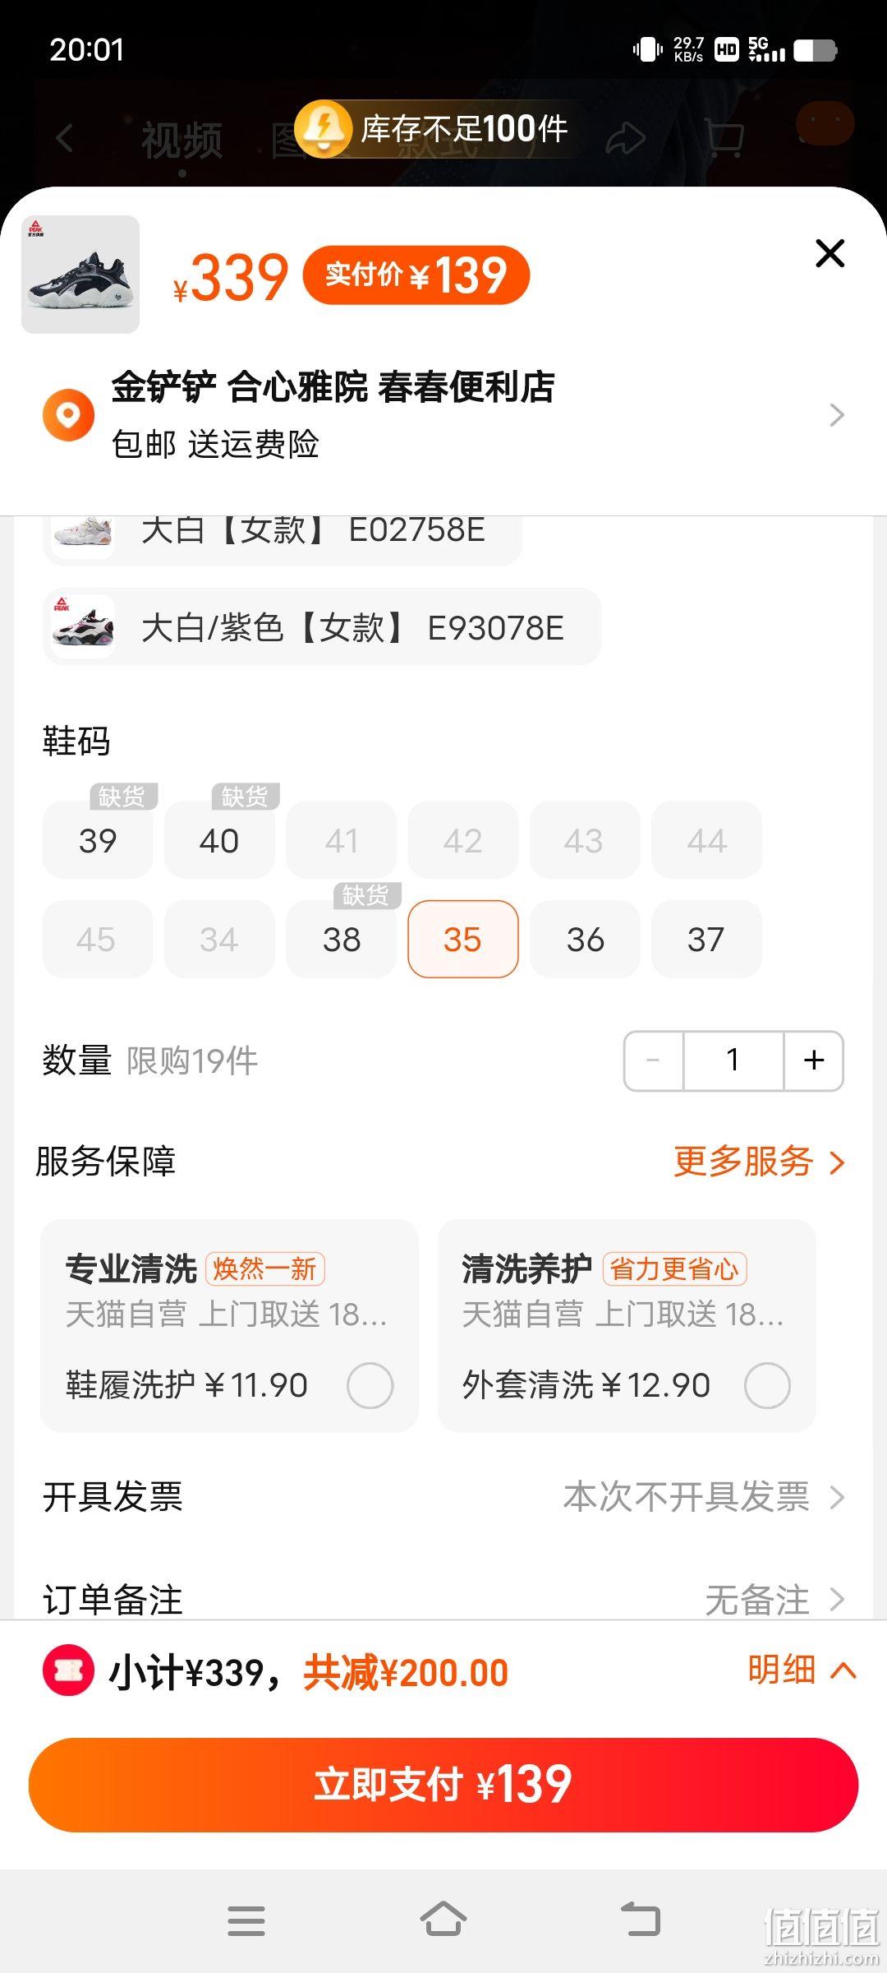Open the 订单备注 order note row
The height and width of the screenshot is (1973, 887).
(x=443, y=1599)
